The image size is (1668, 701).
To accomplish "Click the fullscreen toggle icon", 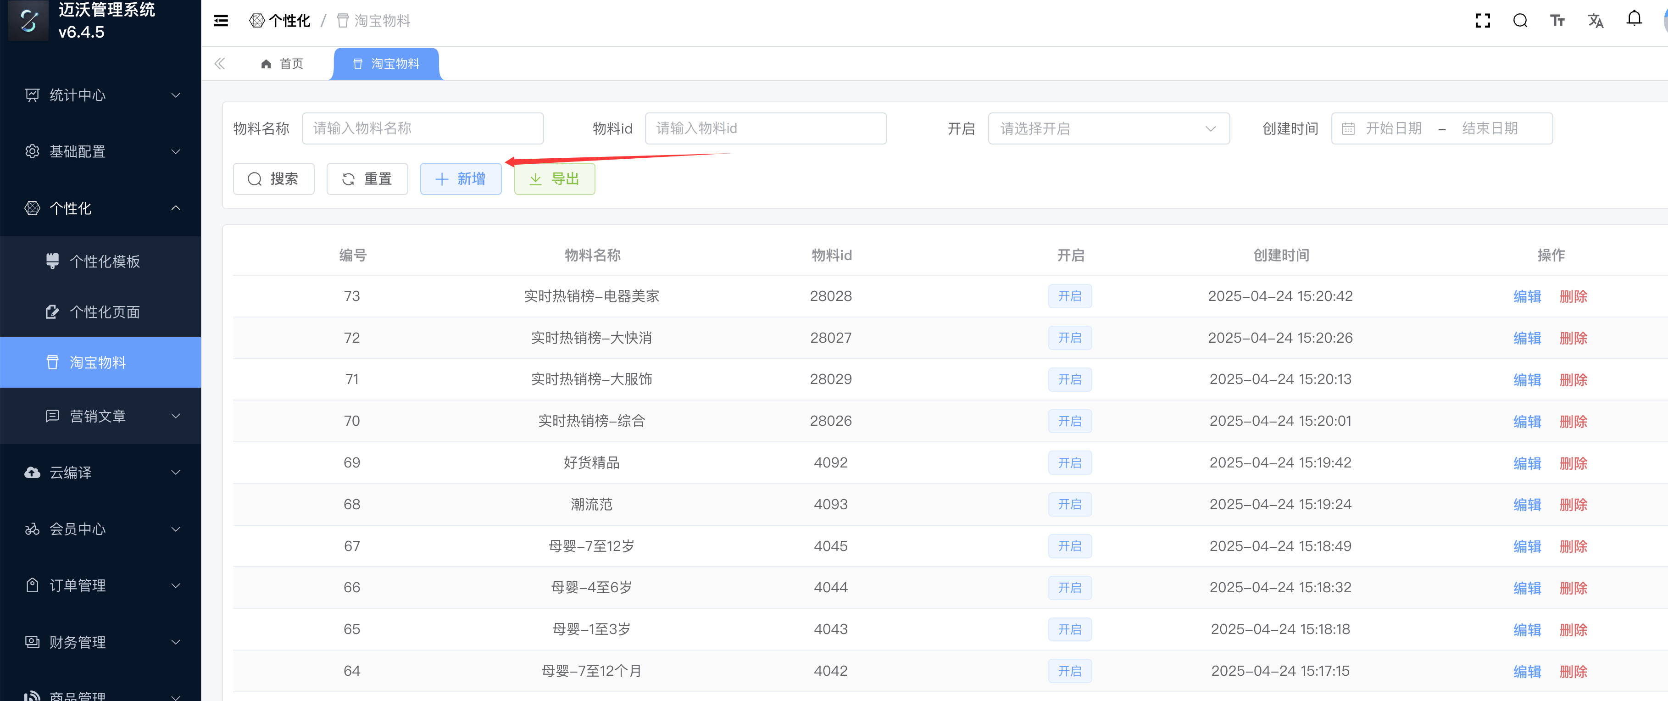I will click(x=1482, y=21).
